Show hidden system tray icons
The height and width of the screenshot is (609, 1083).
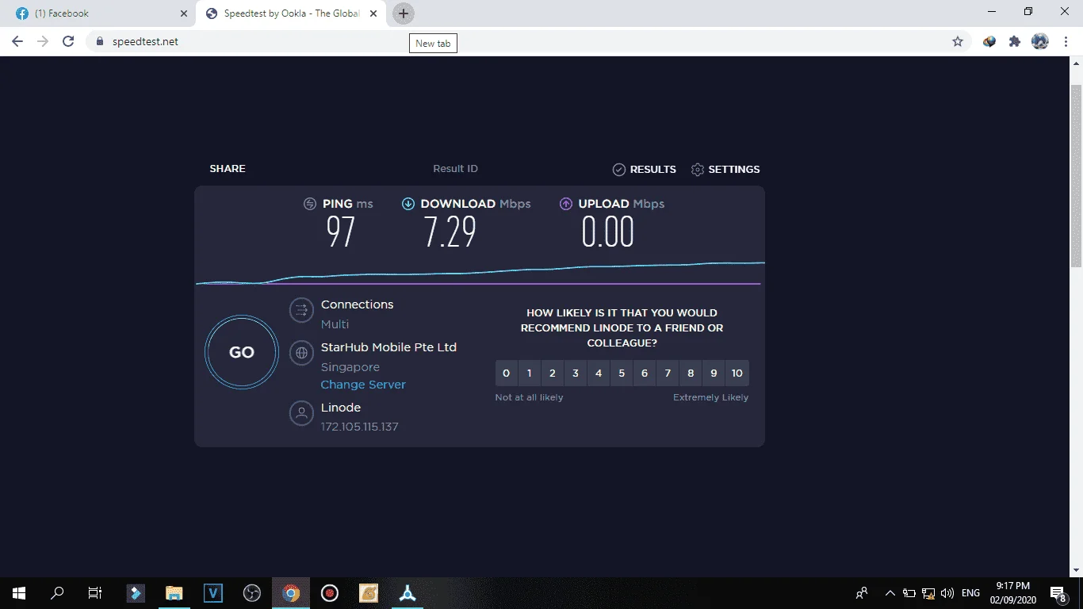click(x=890, y=593)
